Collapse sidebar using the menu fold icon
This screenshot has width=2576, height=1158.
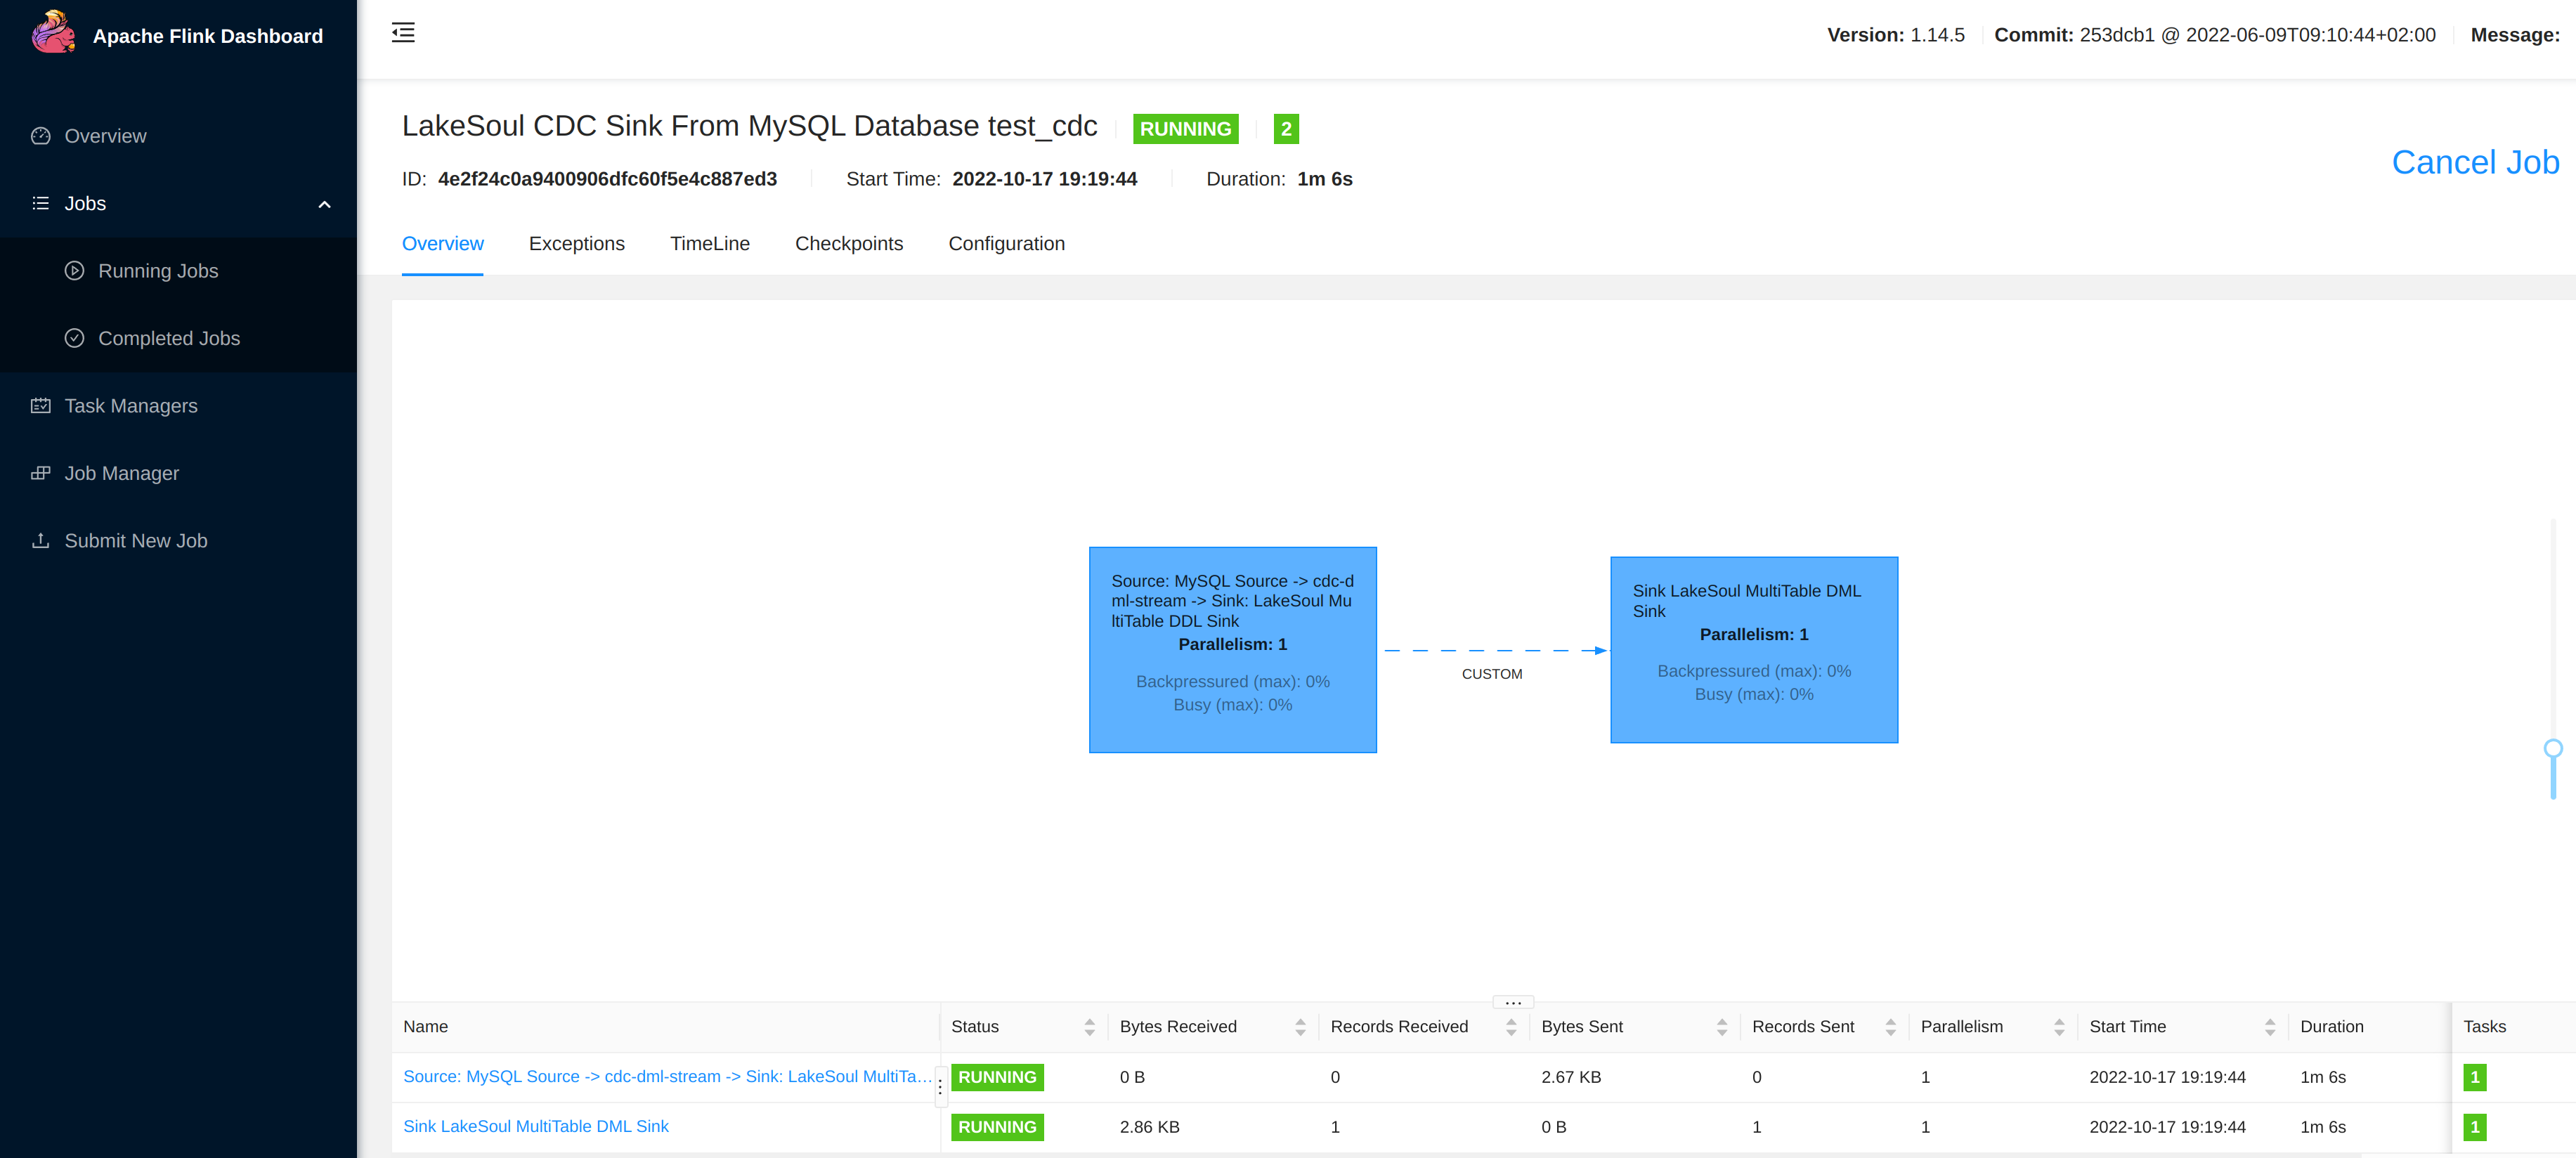pyautogui.click(x=403, y=33)
